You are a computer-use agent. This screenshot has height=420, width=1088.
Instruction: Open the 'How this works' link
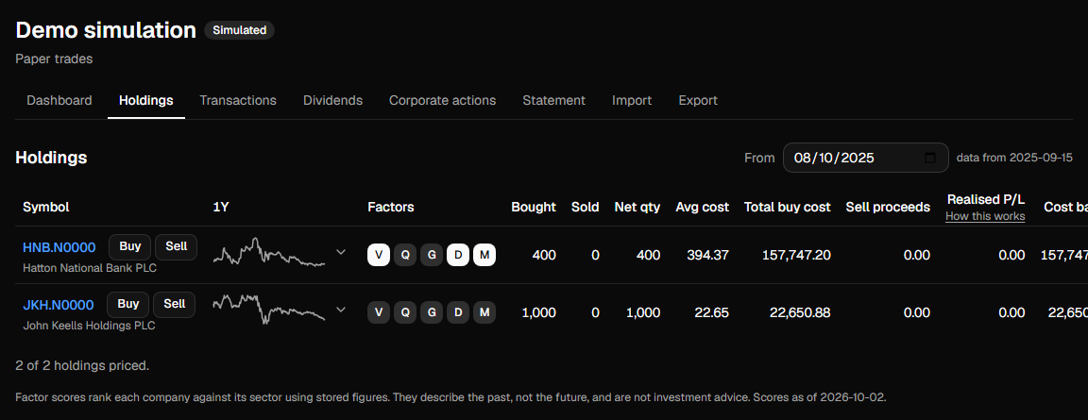[985, 216]
